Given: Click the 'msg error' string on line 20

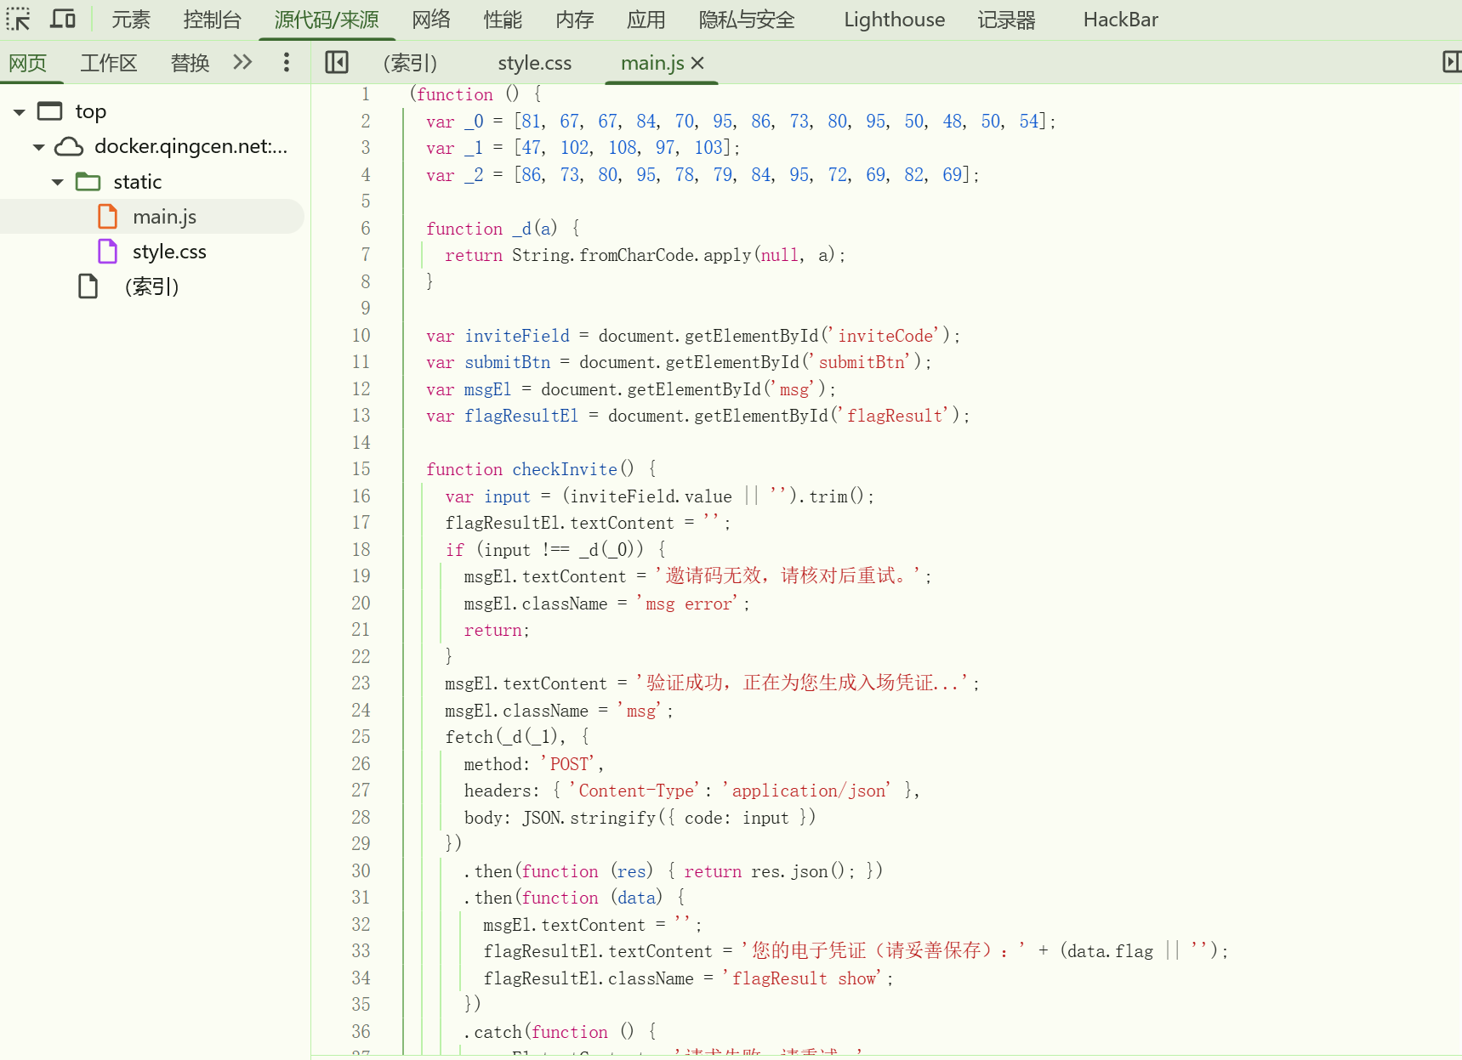Looking at the screenshot, I should click(687, 604).
